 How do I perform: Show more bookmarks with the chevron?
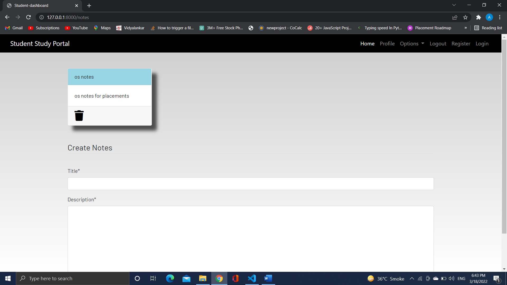tap(466, 28)
